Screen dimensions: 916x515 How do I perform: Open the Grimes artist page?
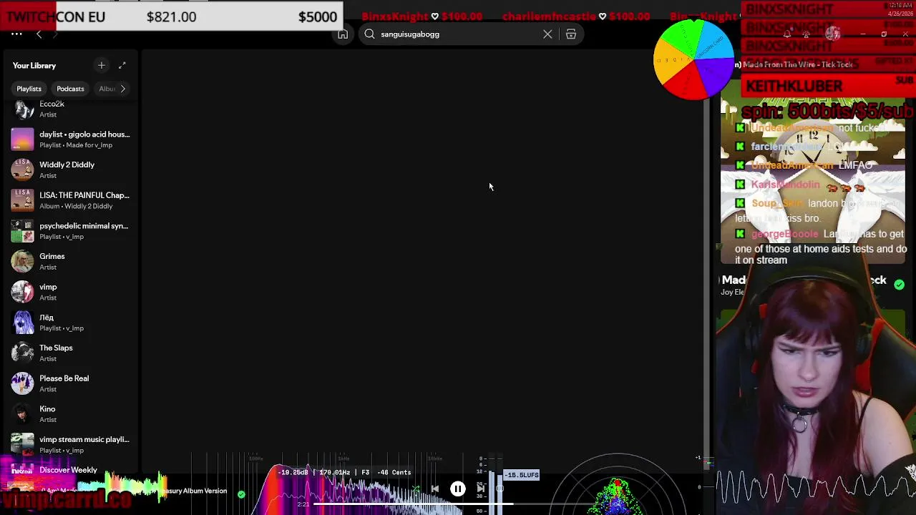coord(71,261)
